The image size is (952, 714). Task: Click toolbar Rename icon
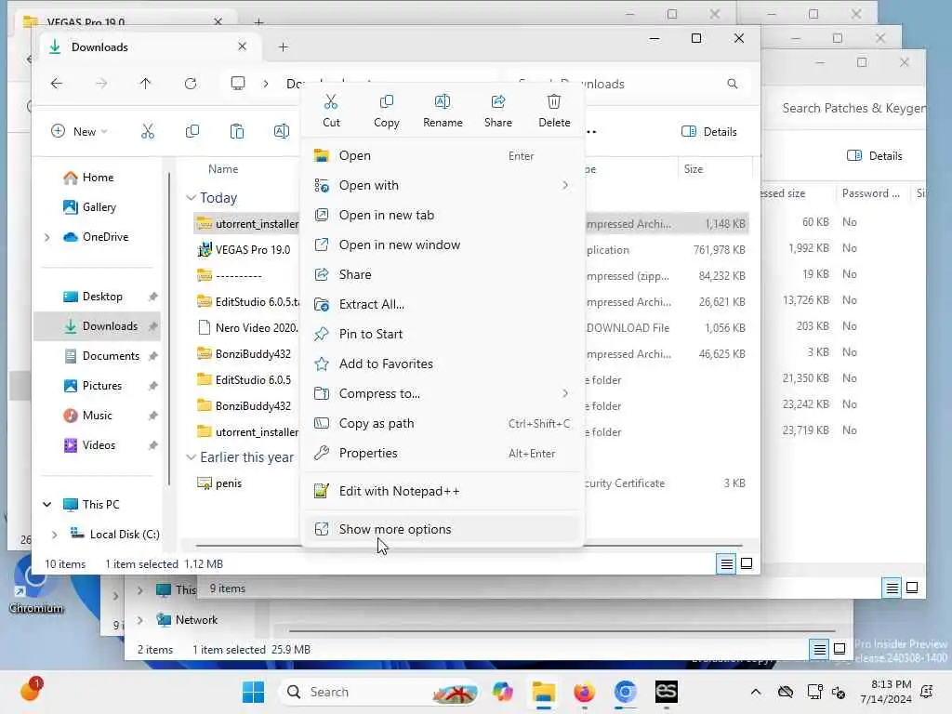281,131
